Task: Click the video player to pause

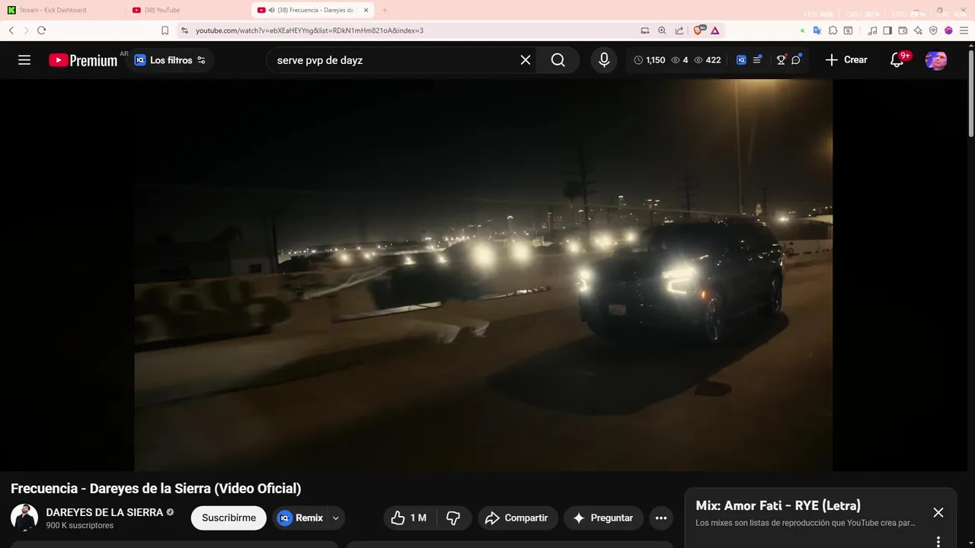Action: point(484,275)
